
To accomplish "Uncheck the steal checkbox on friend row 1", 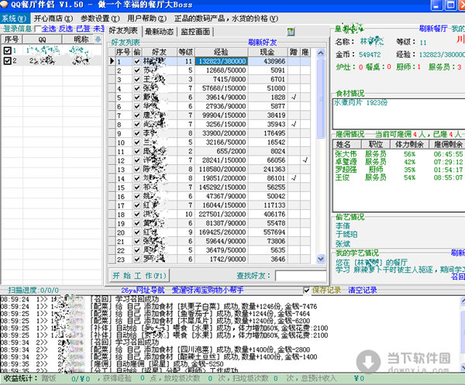I will [136, 61].
